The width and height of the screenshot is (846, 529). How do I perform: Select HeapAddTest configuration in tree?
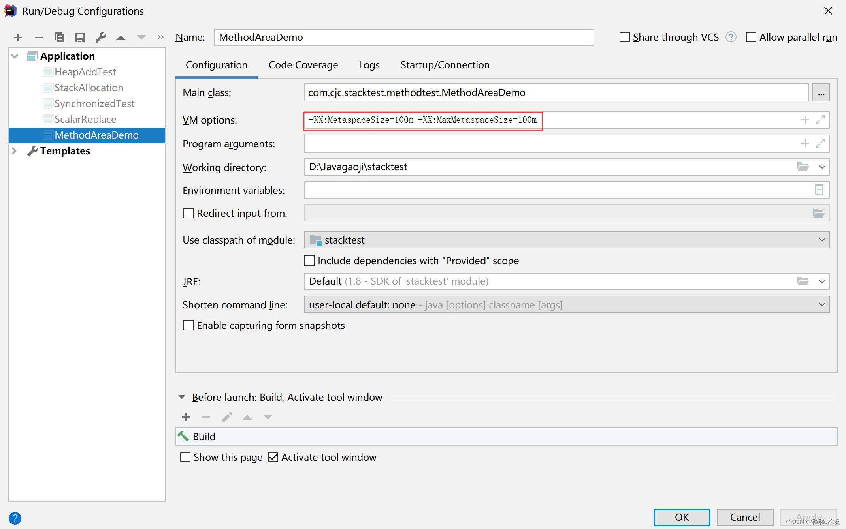(85, 72)
